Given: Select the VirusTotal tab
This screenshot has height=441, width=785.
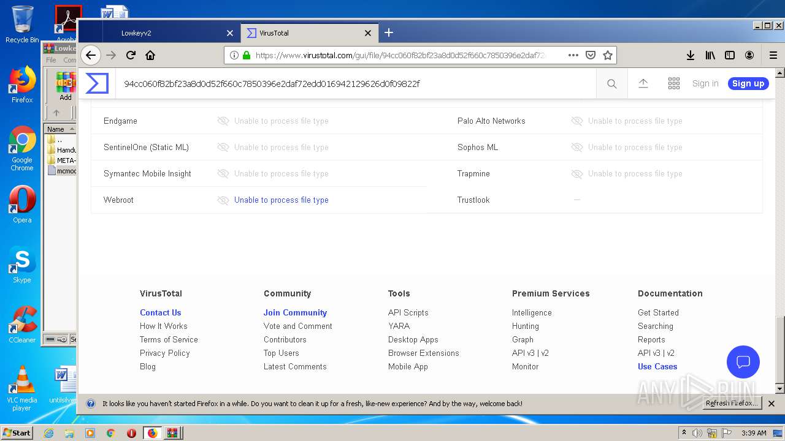Looking at the screenshot, I should point(309,33).
